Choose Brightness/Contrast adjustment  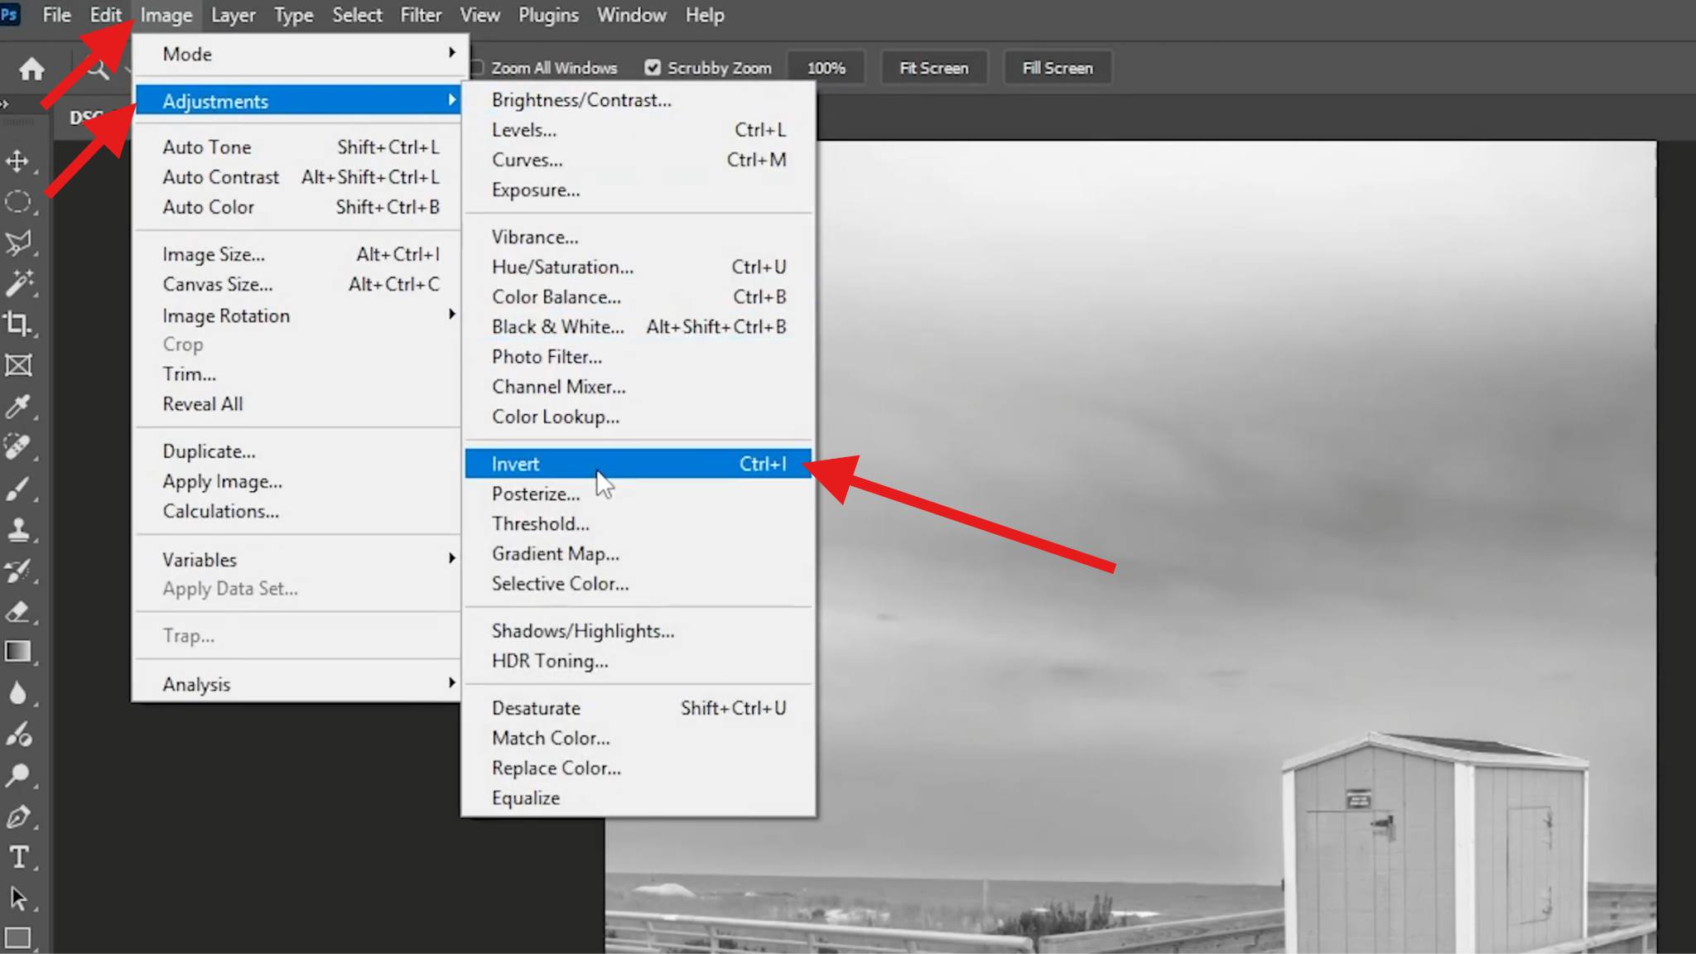(638, 100)
